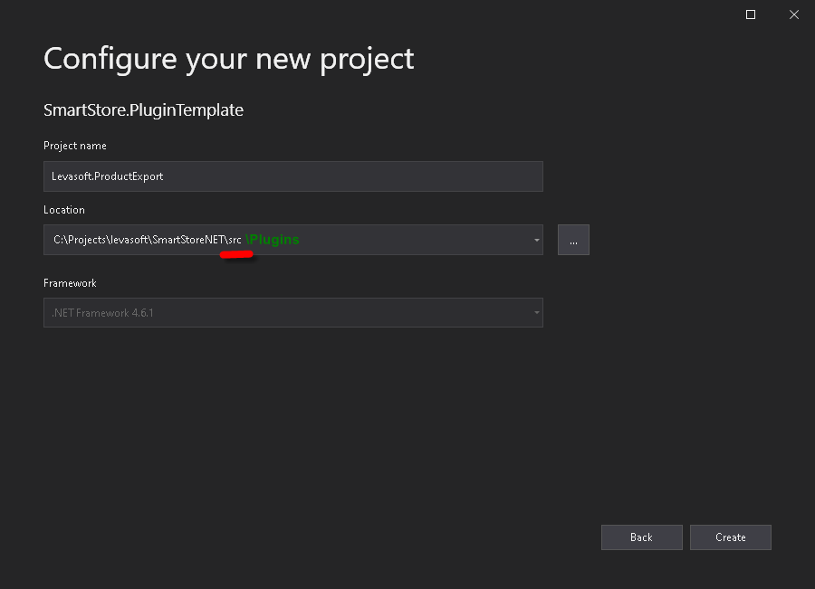Click the close window icon
This screenshot has width=815, height=589.
click(x=794, y=14)
